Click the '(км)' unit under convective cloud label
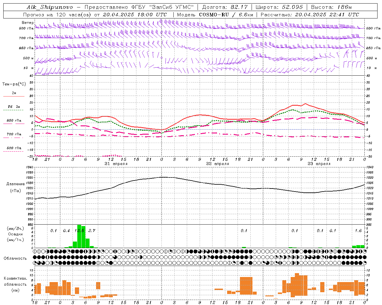The image size is (382, 305). (15, 290)
